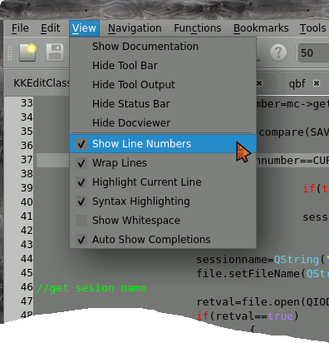
Task: Click the Save floppy disk icon
Action: click(55, 52)
